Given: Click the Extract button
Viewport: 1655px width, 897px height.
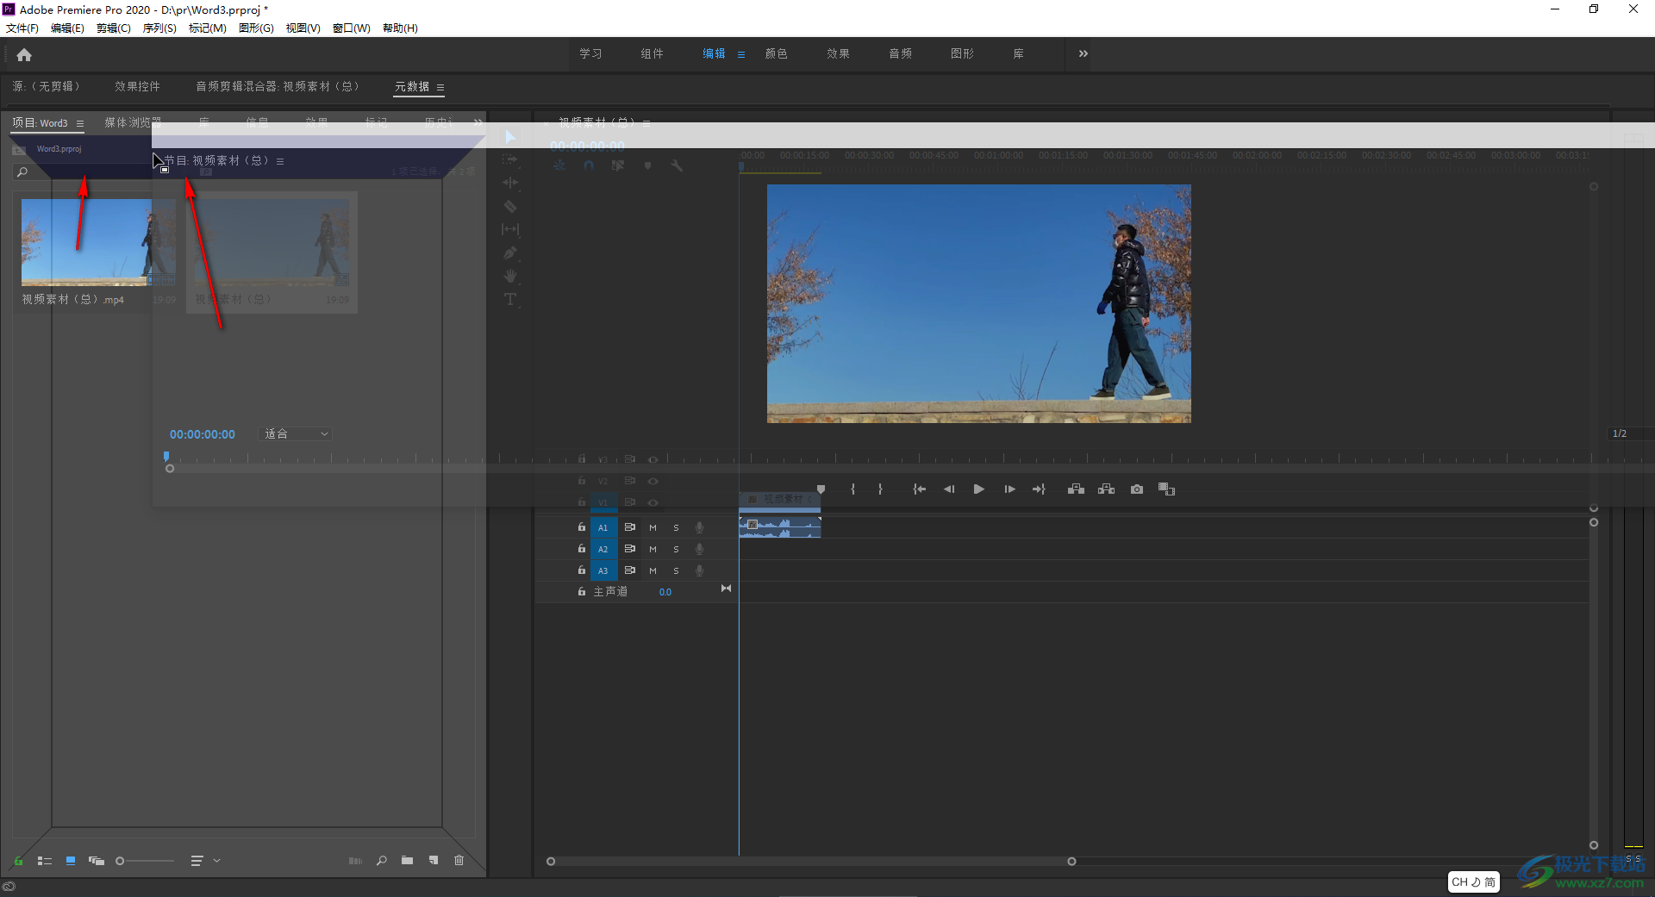Looking at the screenshot, I should 1106,489.
